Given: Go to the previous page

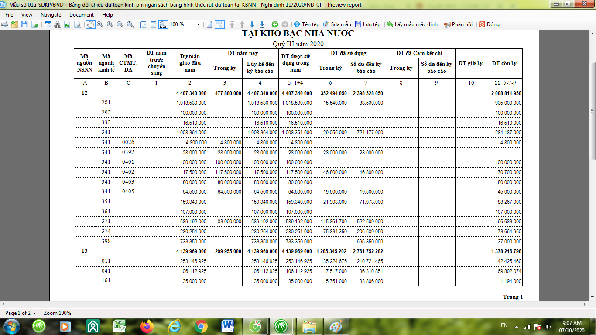Looking at the screenshot, I should [242, 24].
